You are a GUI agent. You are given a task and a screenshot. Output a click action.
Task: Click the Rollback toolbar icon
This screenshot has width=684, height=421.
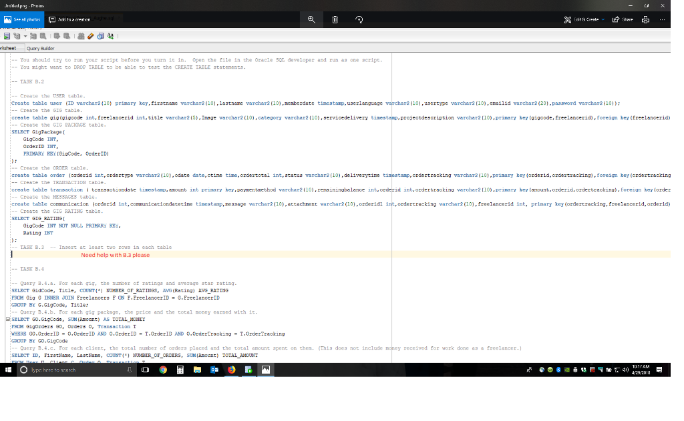click(67, 35)
